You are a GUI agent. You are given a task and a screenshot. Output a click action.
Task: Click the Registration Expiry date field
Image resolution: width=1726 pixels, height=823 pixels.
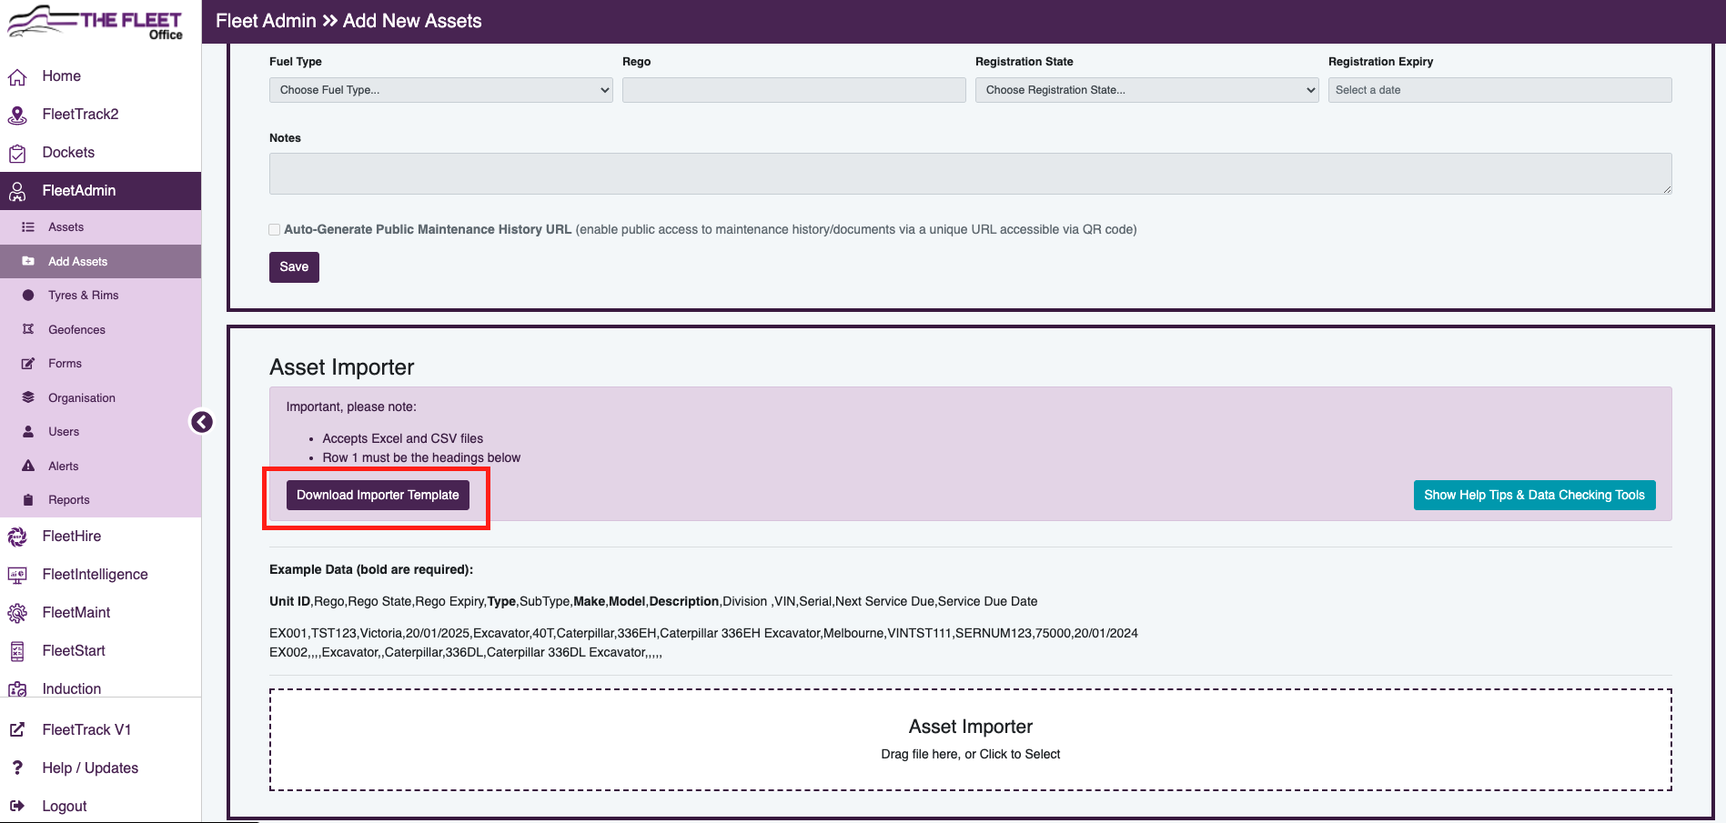tap(1500, 90)
